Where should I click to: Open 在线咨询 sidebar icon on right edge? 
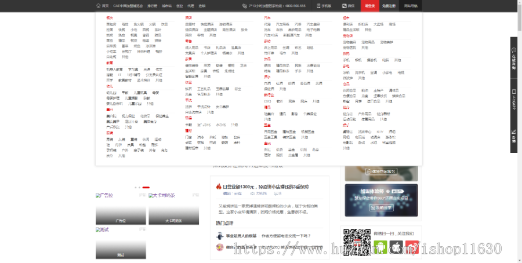[x=514, y=50]
